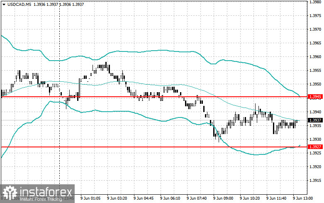Click the red 1.3927 price level tag
The height and width of the screenshot is (203, 324).
315,147
